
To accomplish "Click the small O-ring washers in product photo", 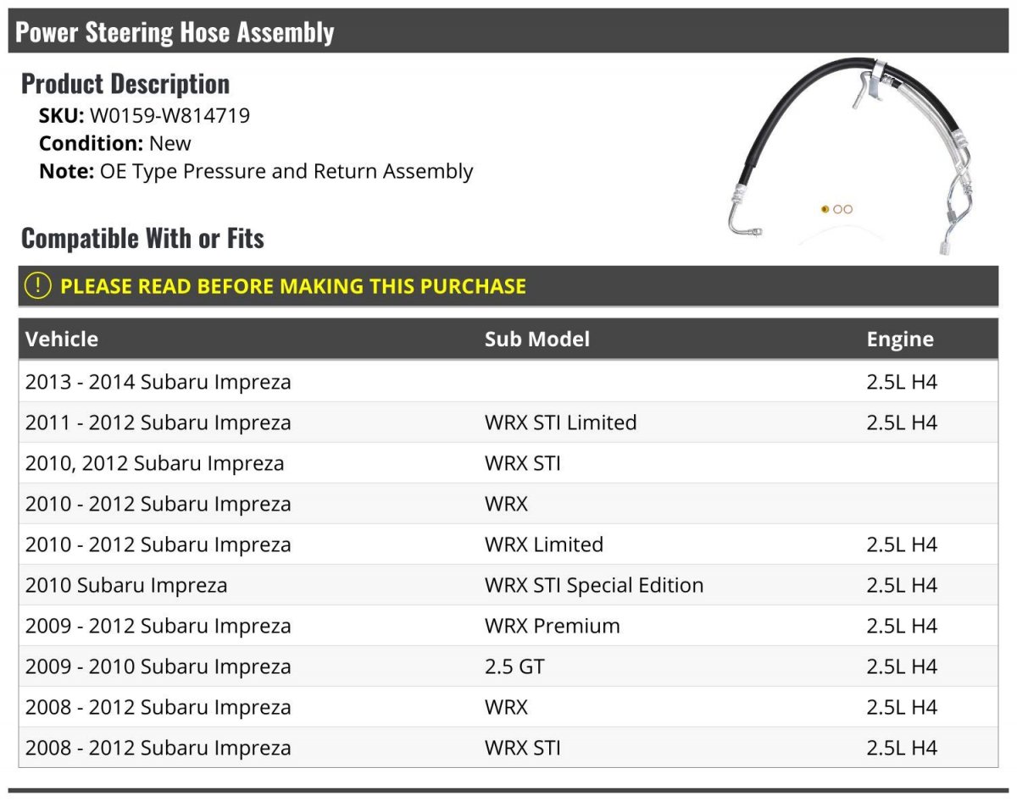I will [836, 209].
